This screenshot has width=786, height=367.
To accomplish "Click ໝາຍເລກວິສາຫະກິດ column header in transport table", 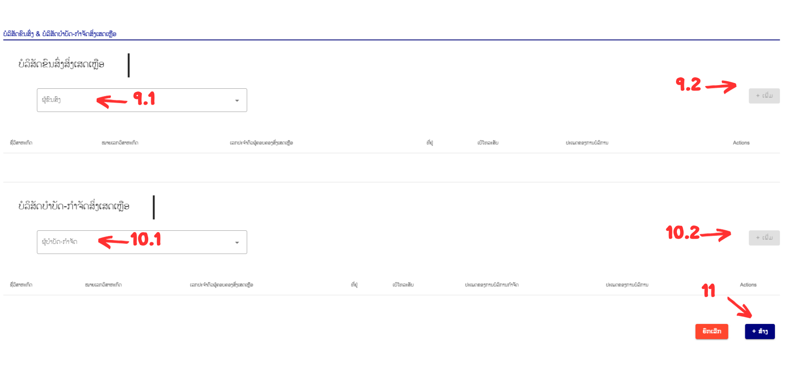I will pyautogui.click(x=120, y=143).
